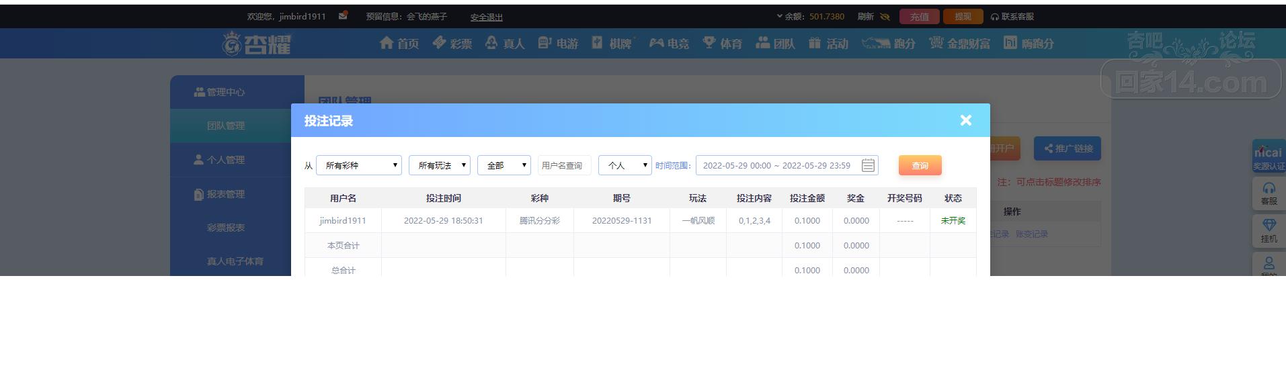1286x368 pixels.
Task: Open the 账变记录 link in the 操作 column
Action: point(1032,234)
